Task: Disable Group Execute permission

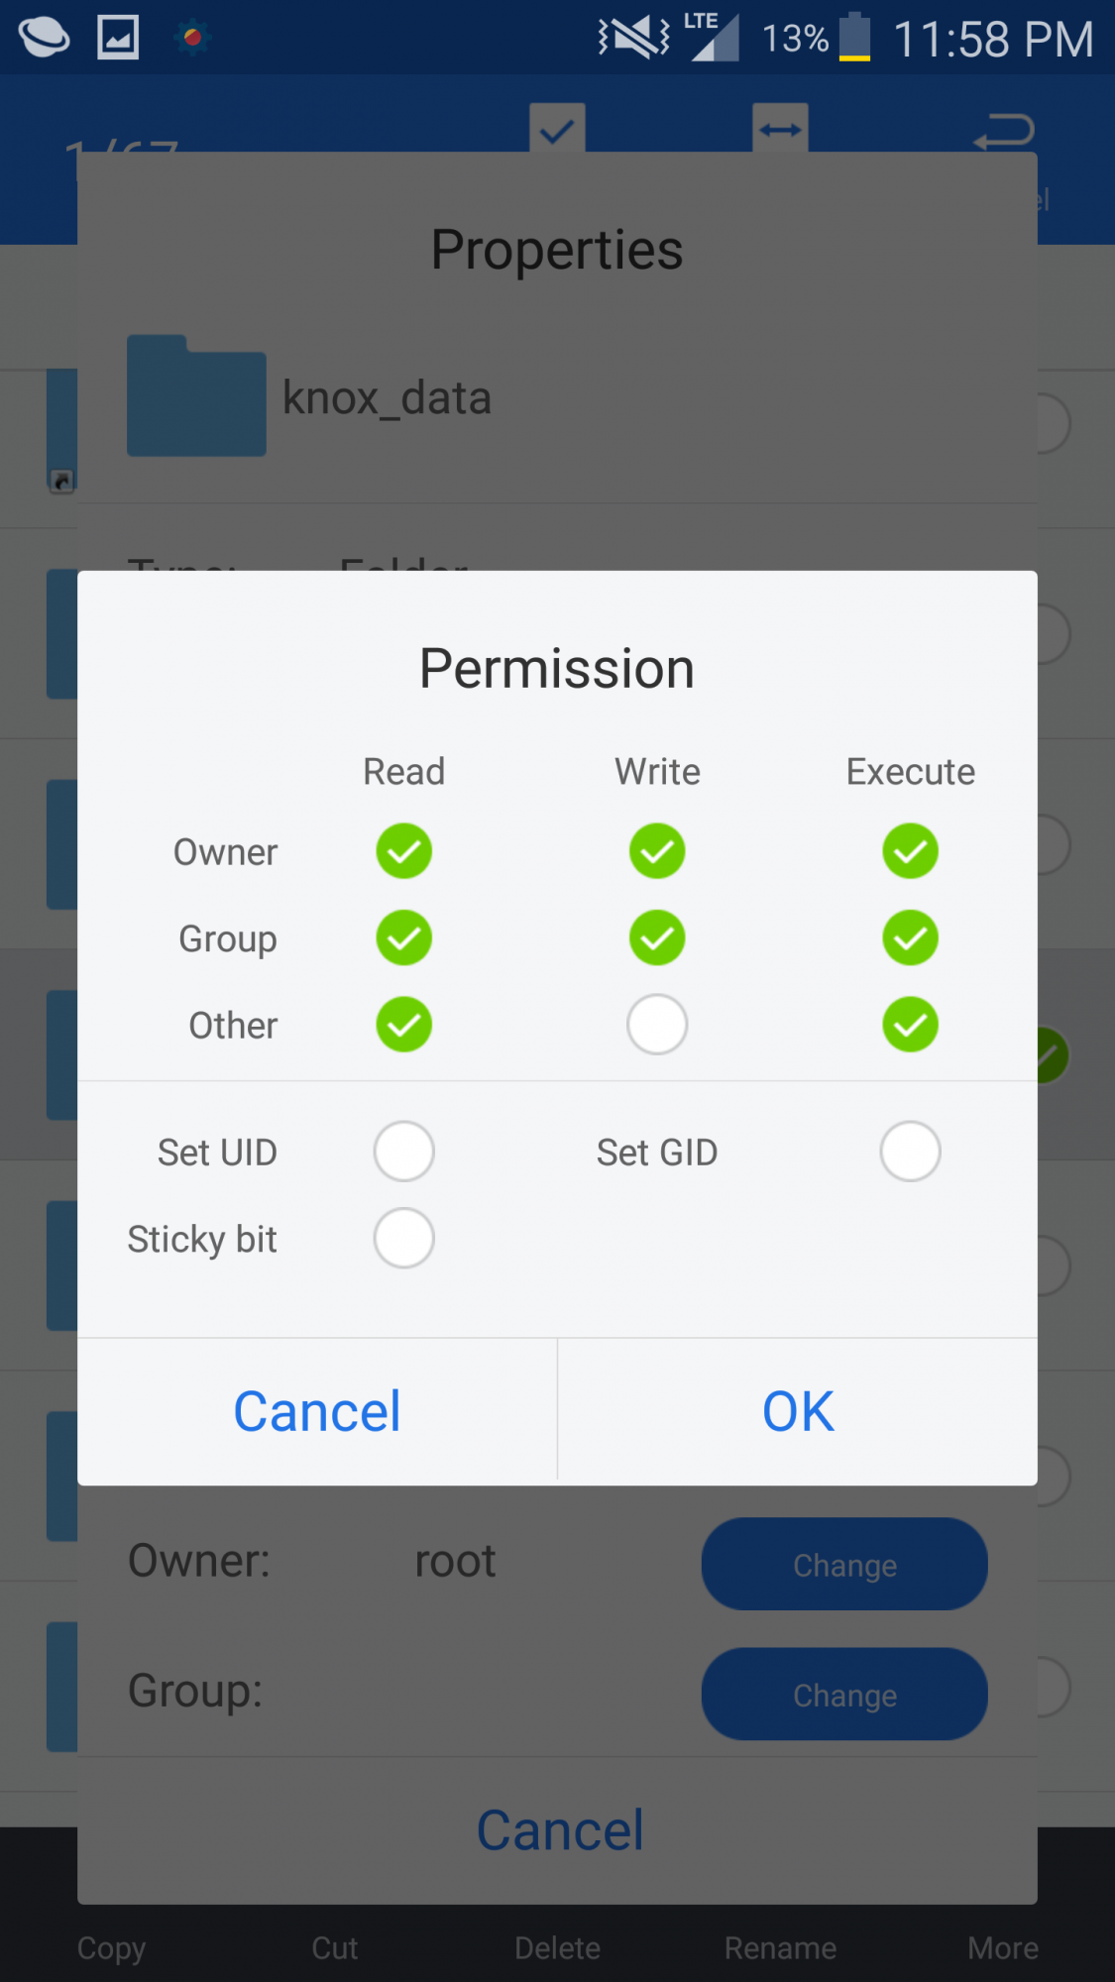Action: tap(910, 937)
